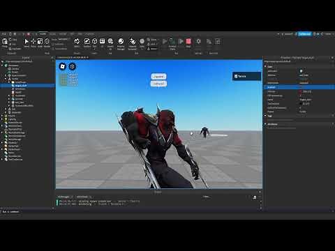Toggle the Join Surfaces checkbox in the ribbon
The image size is (335, 251).
53,49
